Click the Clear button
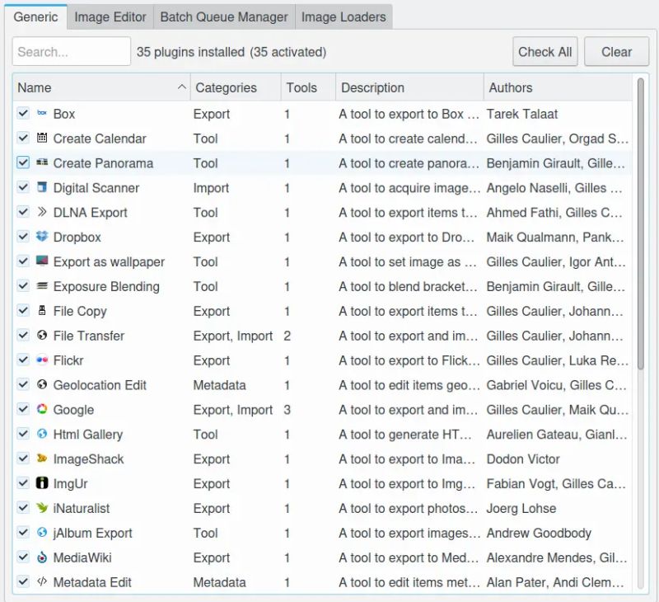The height and width of the screenshot is (602, 659). pos(616,51)
